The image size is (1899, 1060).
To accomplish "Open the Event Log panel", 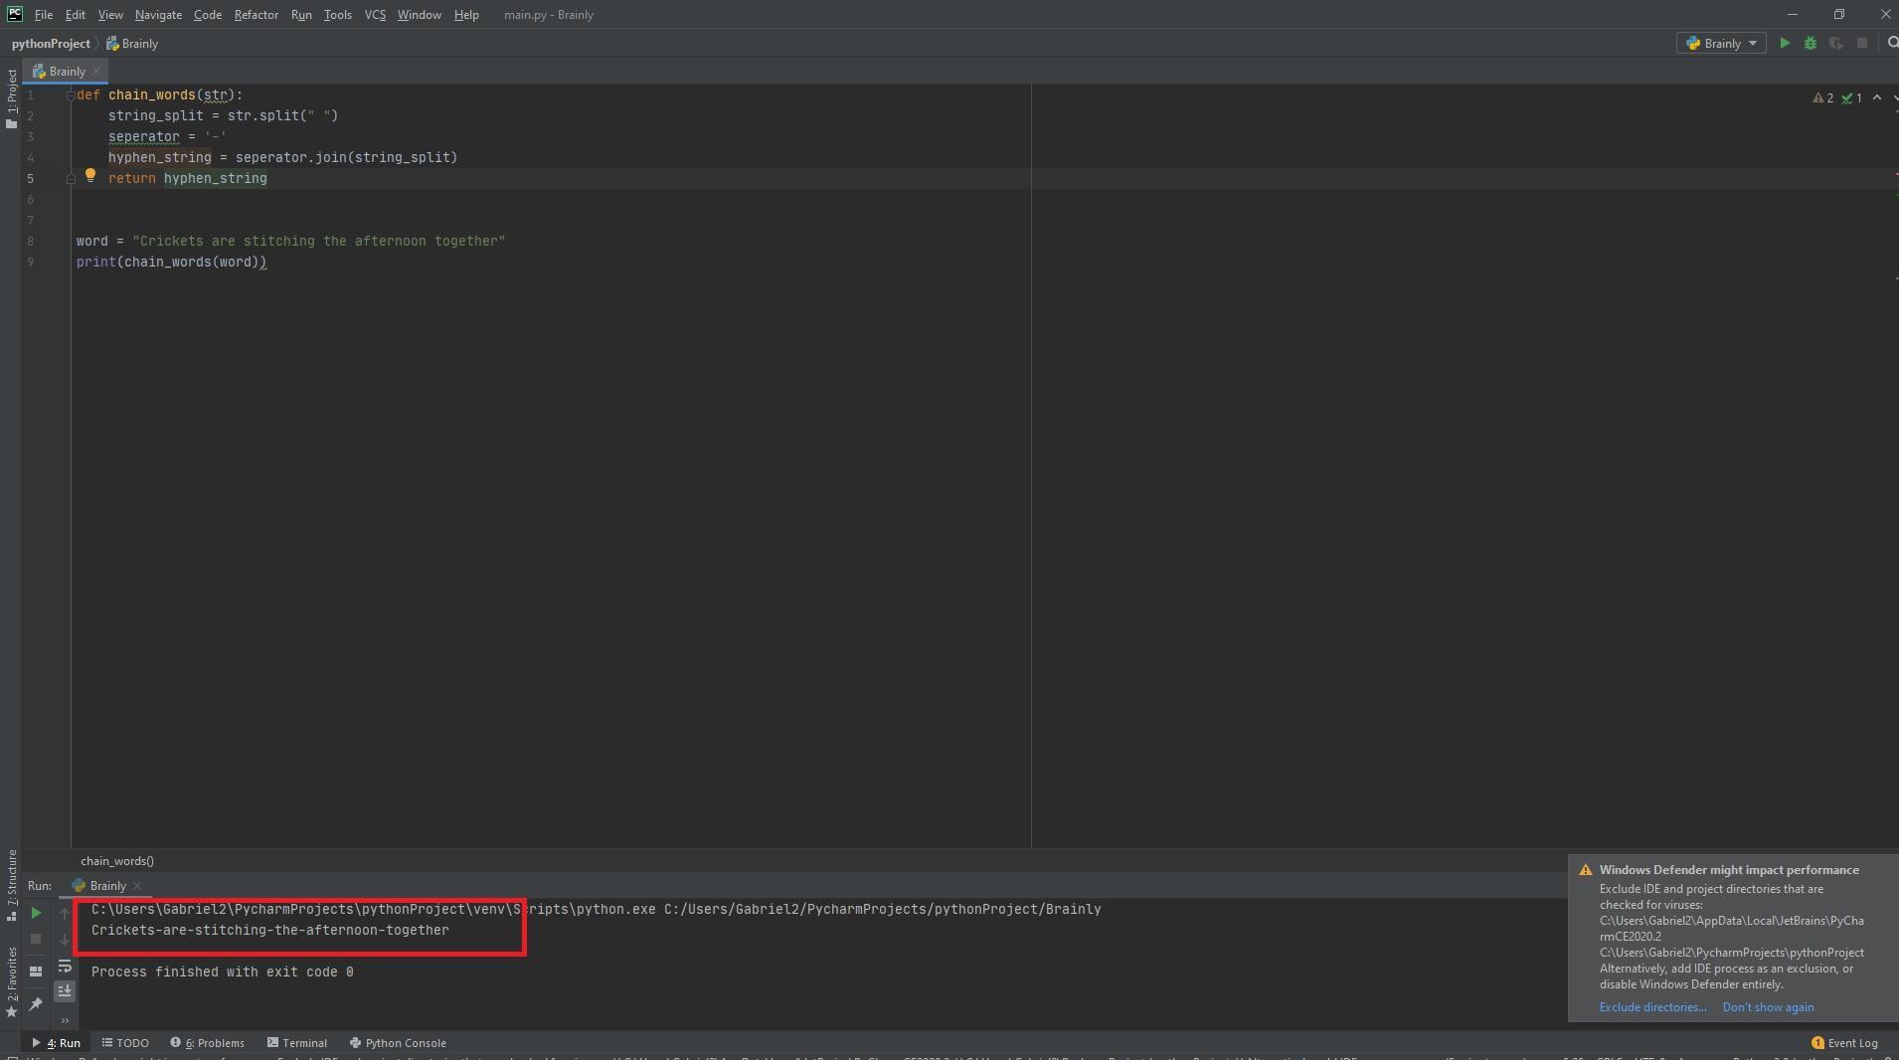I will 1844,1043.
